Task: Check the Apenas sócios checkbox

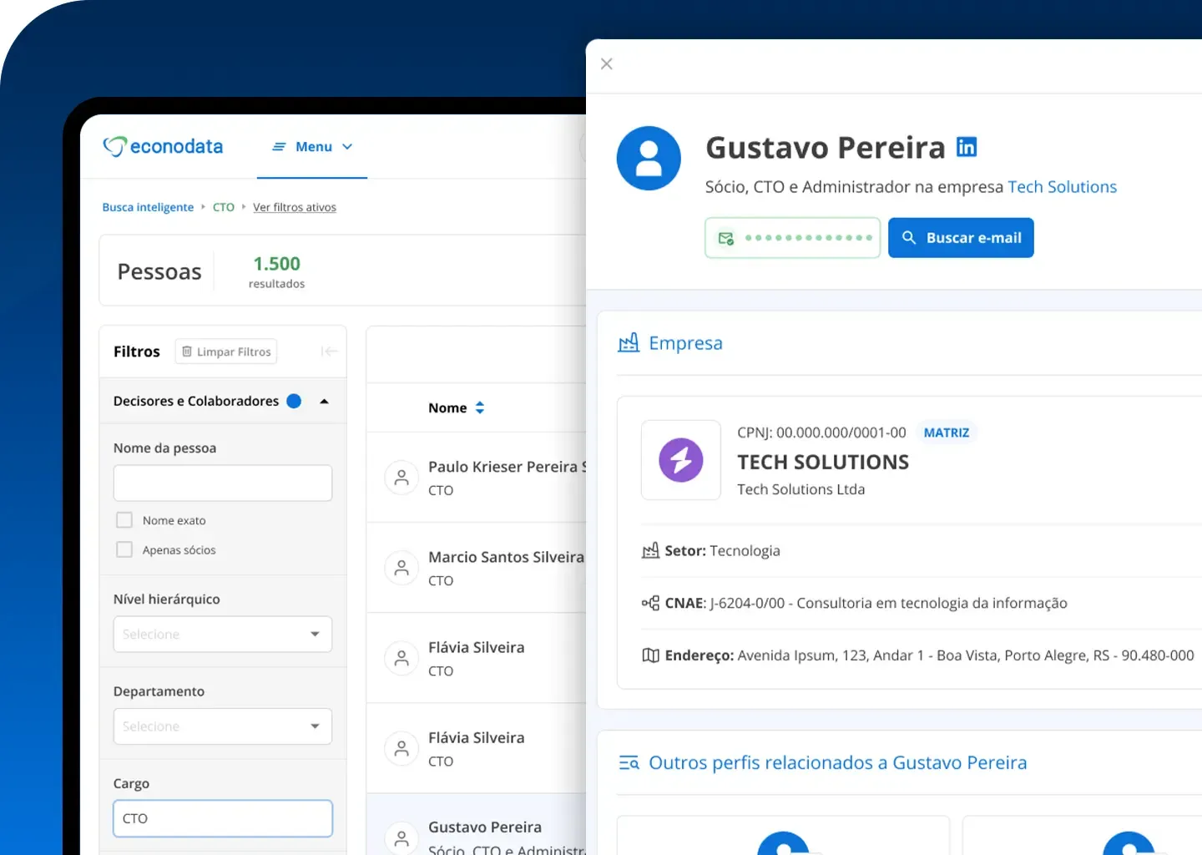Action: [124, 549]
